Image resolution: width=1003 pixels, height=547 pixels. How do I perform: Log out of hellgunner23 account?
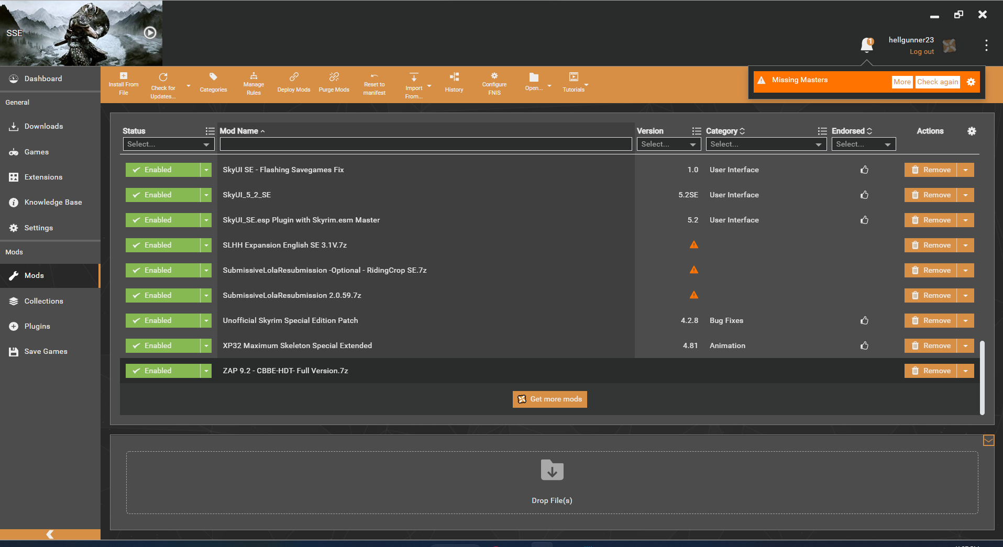(x=922, y=51)
